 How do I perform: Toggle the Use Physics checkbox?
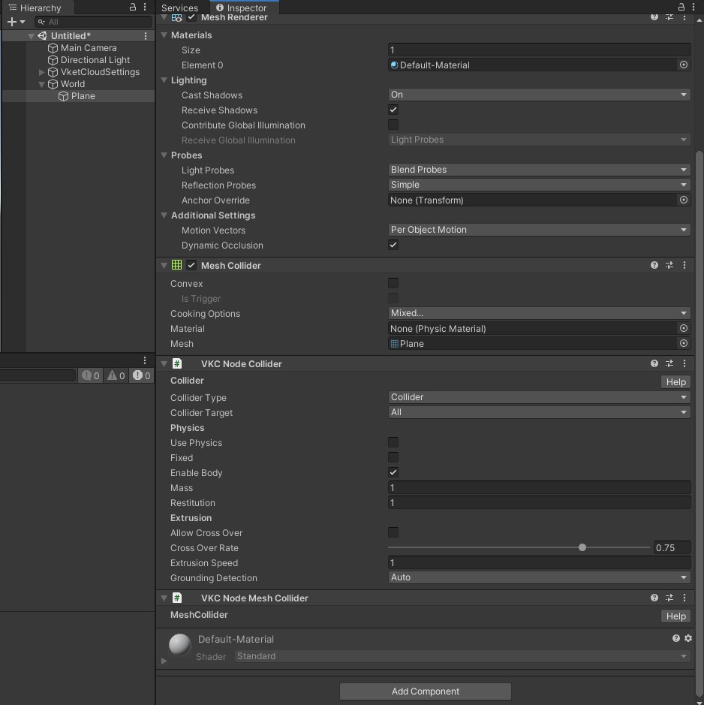click(x=393, y=443)
